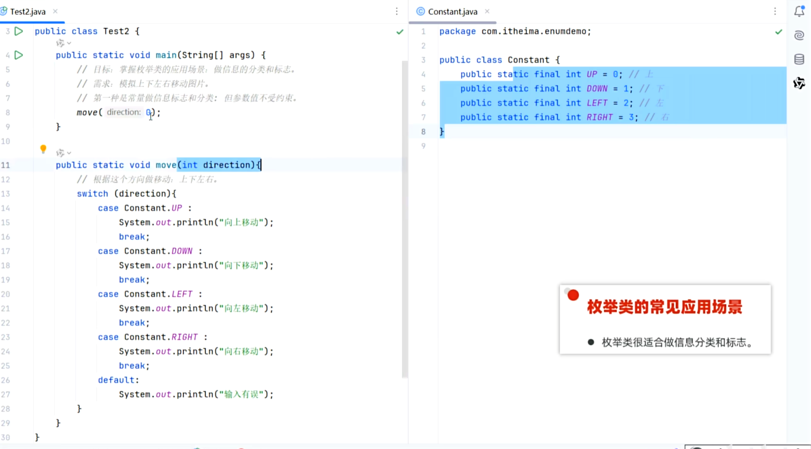Click the UP = 0 constant declaration

pos(541,74)
